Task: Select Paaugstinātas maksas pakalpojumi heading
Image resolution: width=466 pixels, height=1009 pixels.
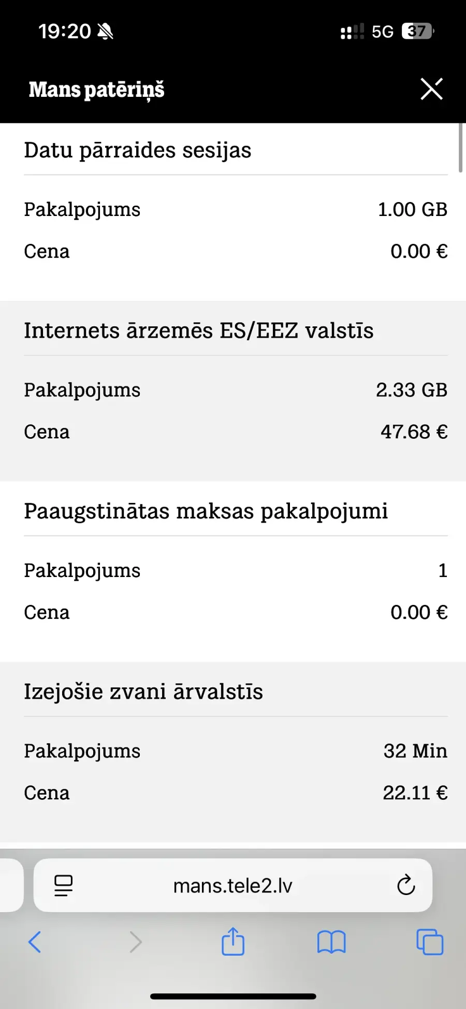Action: (206, 511)
